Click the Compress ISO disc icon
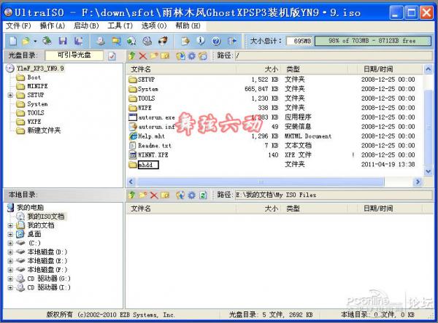 coord(131,41)
